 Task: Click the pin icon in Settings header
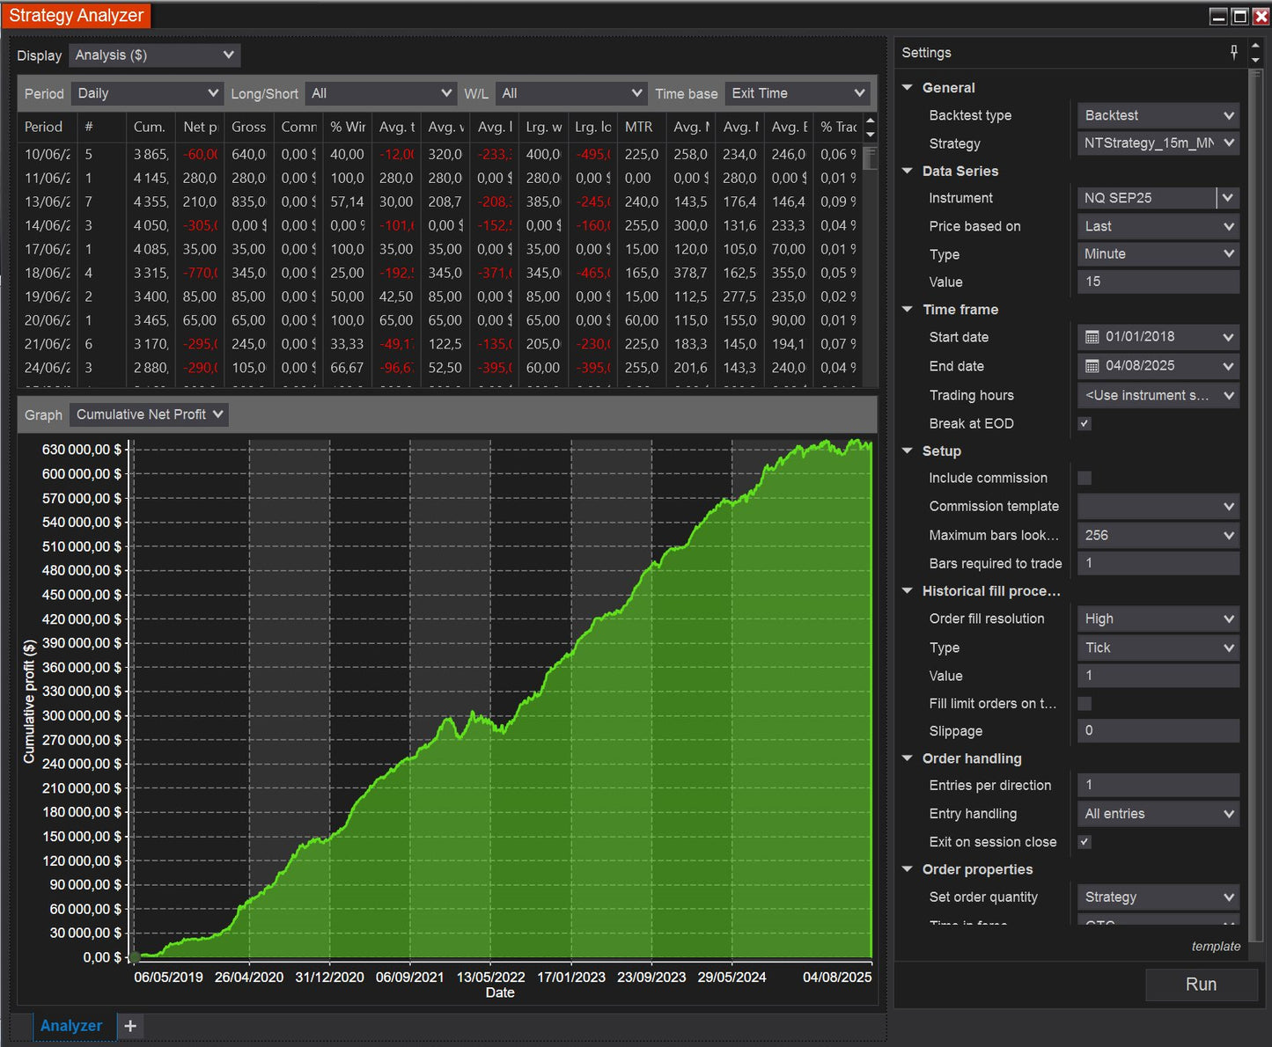pyautogui.click(x=1233, y=53)
